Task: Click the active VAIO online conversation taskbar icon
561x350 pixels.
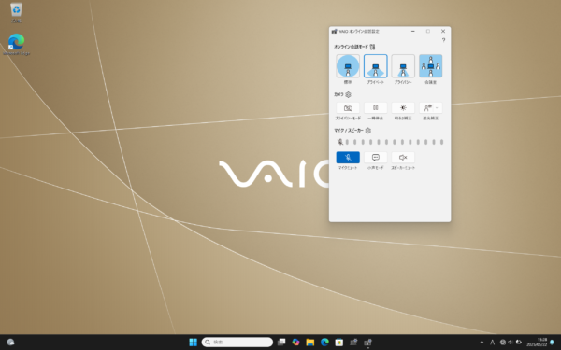Action: pyautogui.click(x=367, y=343)
